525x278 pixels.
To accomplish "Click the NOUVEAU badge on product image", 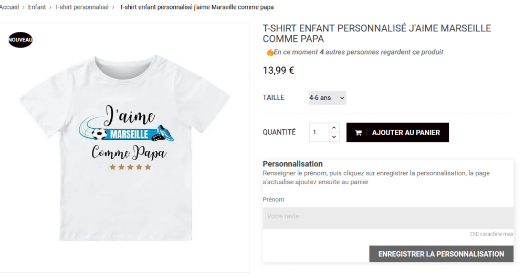I will pyautogui.click(x=20, y=40).
